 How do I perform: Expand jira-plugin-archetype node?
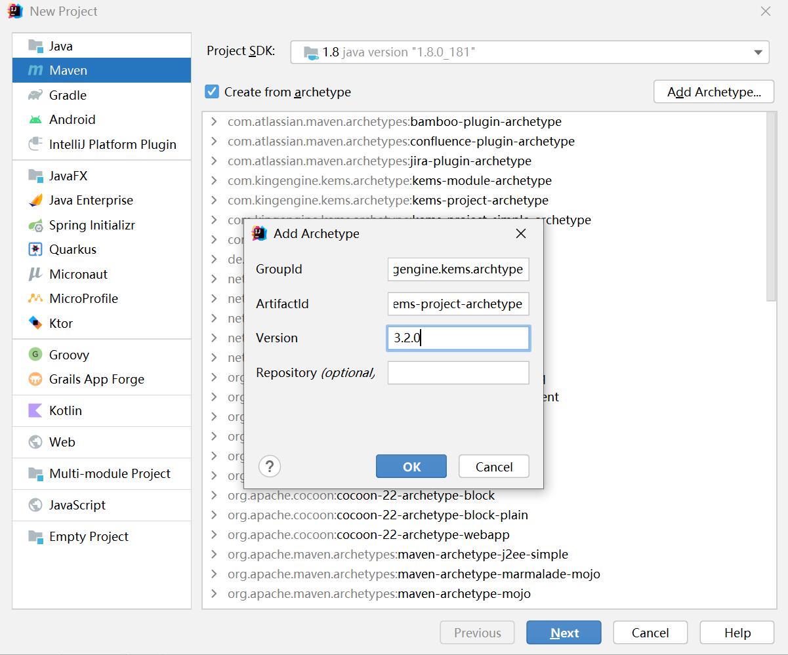pyautogui.click(x=214, y=161)
